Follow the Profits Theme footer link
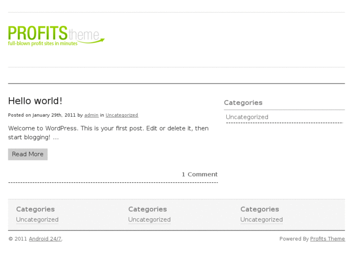This screenshot has height=265, width=353. 327,239
